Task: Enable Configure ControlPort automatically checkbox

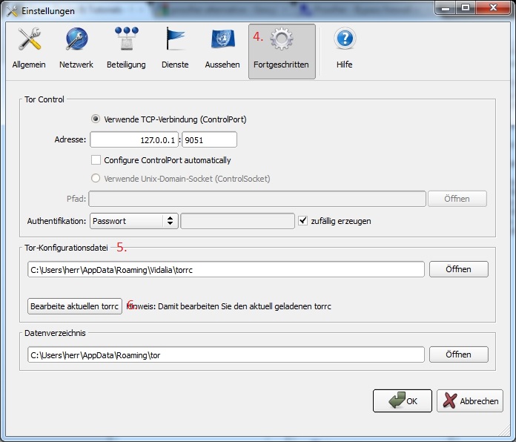Action: 95,160
